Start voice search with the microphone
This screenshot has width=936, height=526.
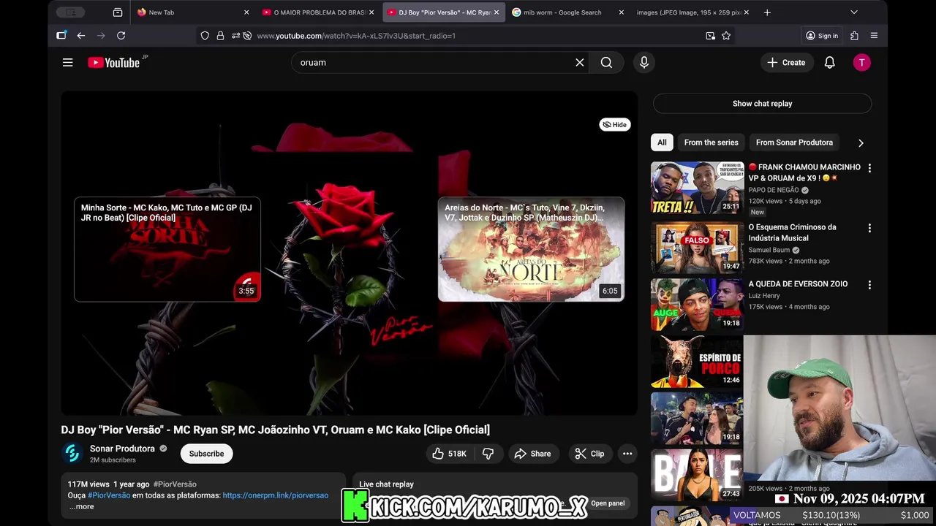click(x=643, y=63)
